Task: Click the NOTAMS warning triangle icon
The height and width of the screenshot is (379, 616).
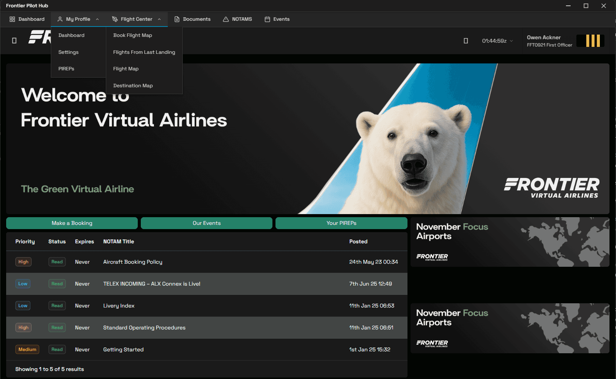Action: pos(225,19)
